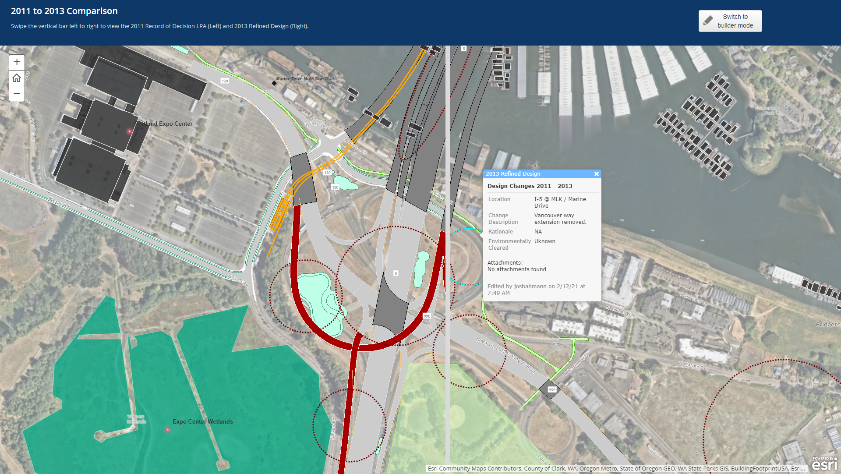Click Switch to builder mode button

coord(730,21)
